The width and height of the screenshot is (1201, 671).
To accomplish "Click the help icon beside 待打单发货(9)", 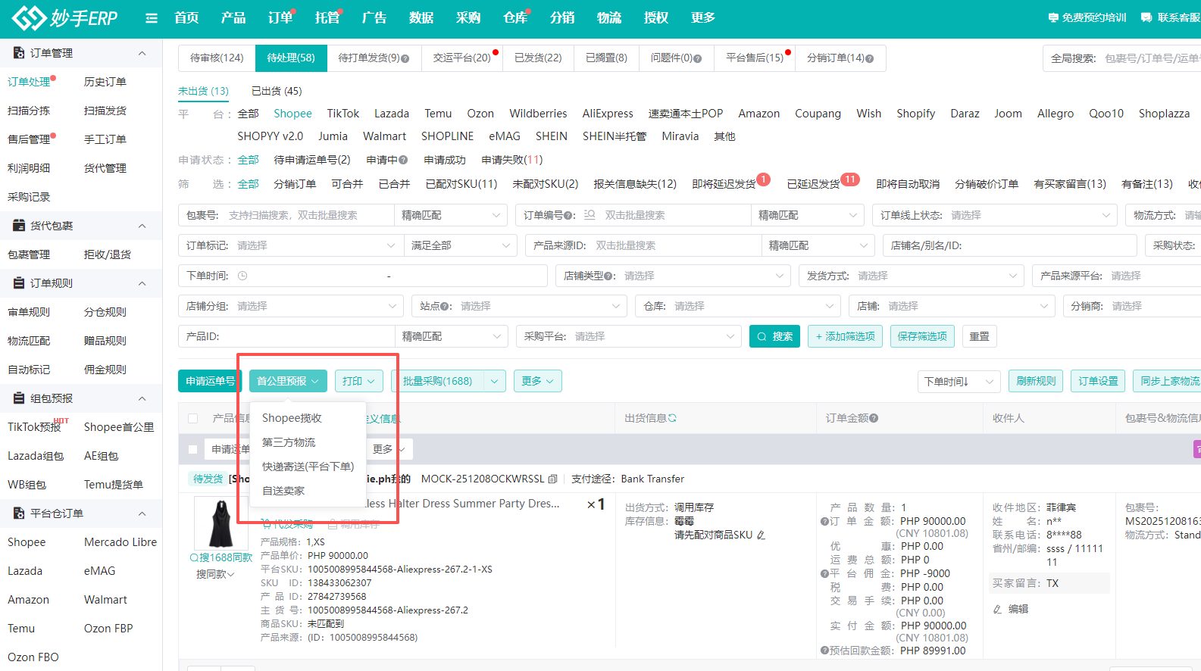I will [x=405, y=58].
